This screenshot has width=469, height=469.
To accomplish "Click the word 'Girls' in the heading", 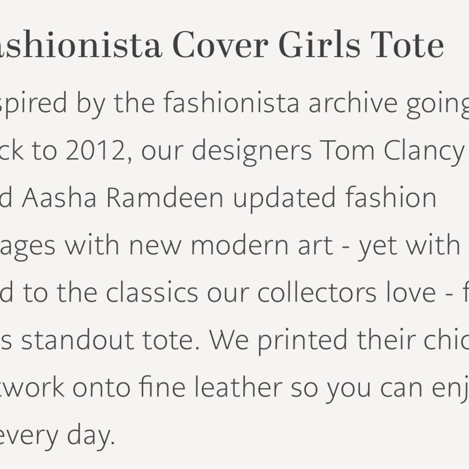I will (x=319, y=44).
